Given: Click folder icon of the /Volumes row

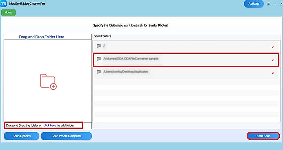Looking at the screenshot, I should click(99, 59).
